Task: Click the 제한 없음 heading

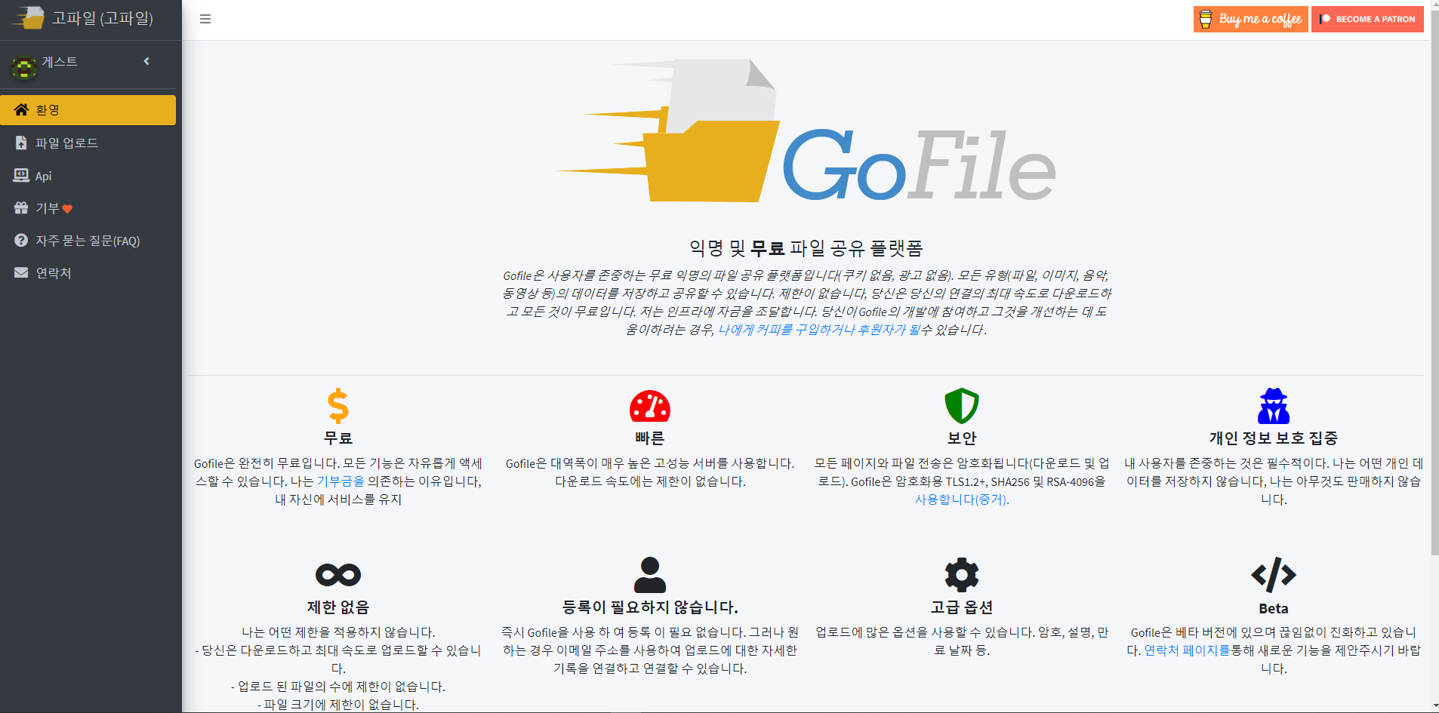Action: tap(338, 607)
